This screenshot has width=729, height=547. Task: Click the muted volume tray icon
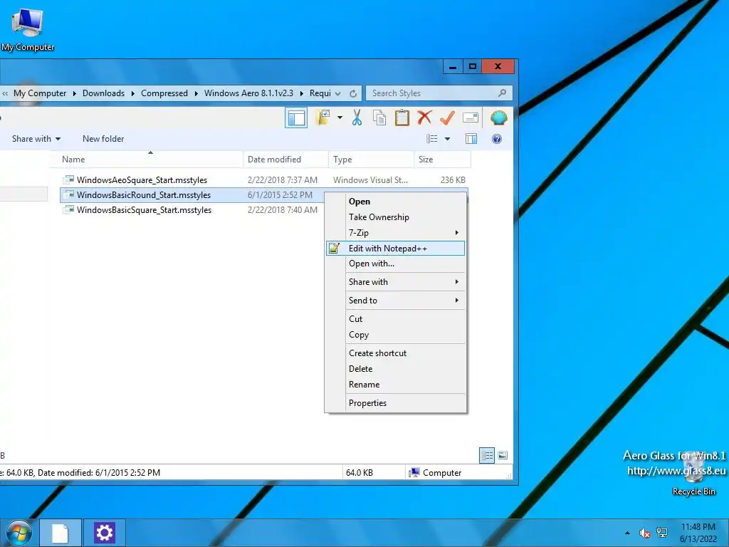(x=644, y=533)
